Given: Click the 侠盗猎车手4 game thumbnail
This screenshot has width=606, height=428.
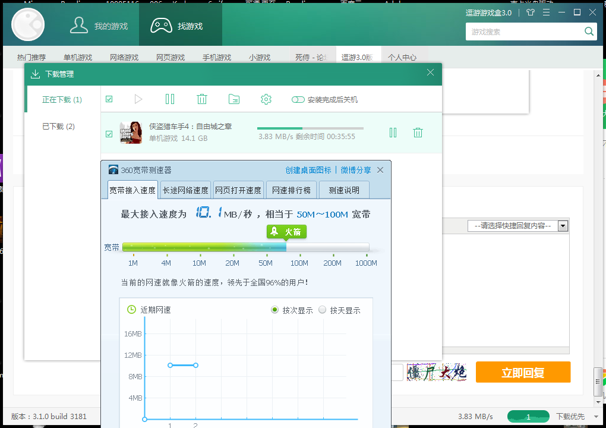Looking at the screenshot, I should (131, 133).
